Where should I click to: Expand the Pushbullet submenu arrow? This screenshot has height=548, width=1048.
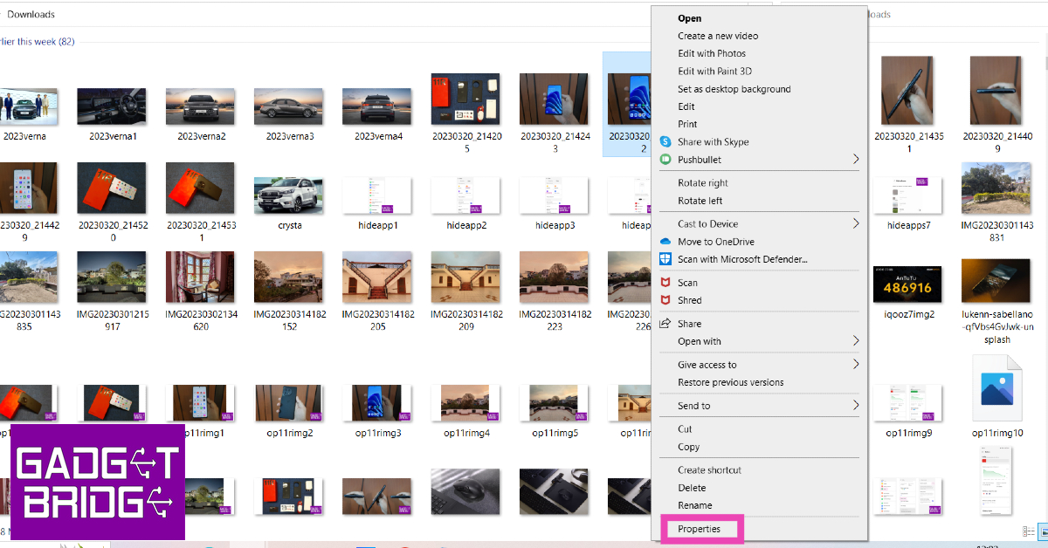856,160
